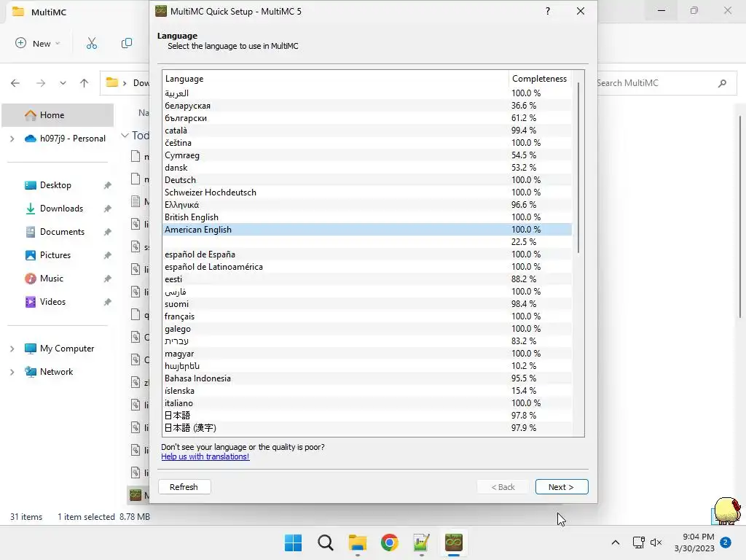Select Deutsch language row
The width and height of the screenshot is (746, 560).
tap(367, 180)
